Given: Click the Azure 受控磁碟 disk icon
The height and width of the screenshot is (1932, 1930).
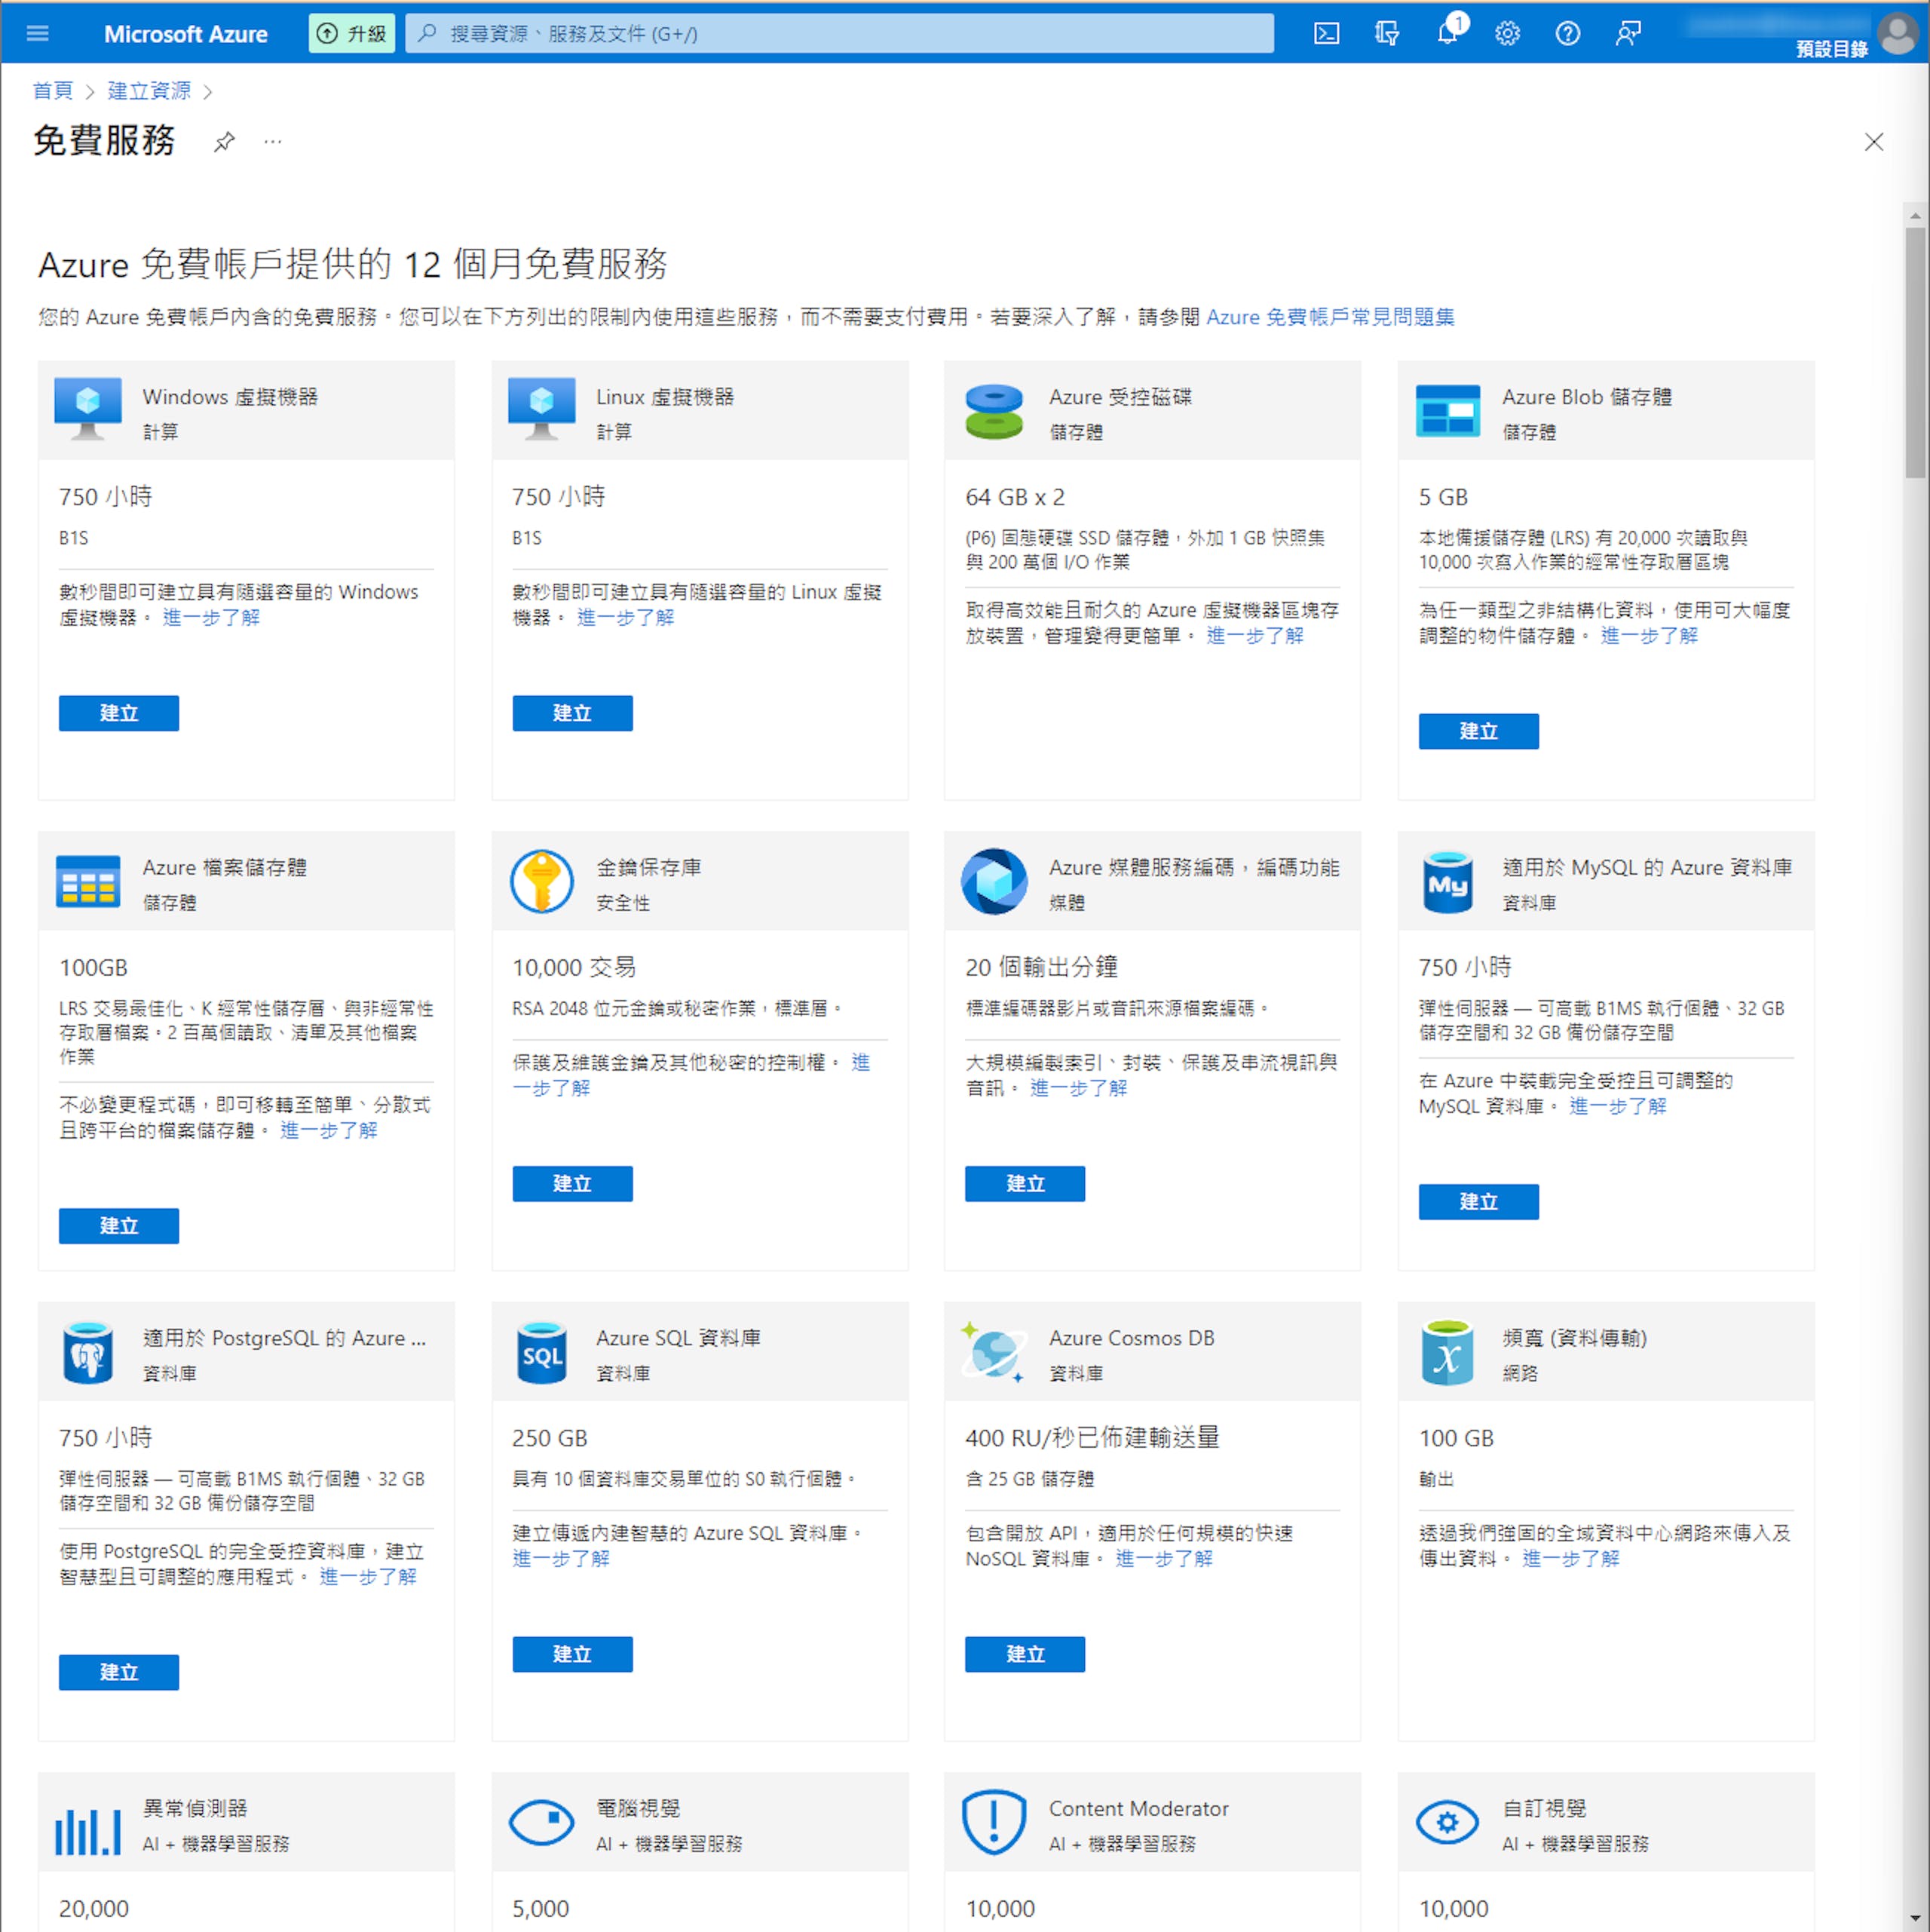Looking at the screenshot, I should (994, 411).
